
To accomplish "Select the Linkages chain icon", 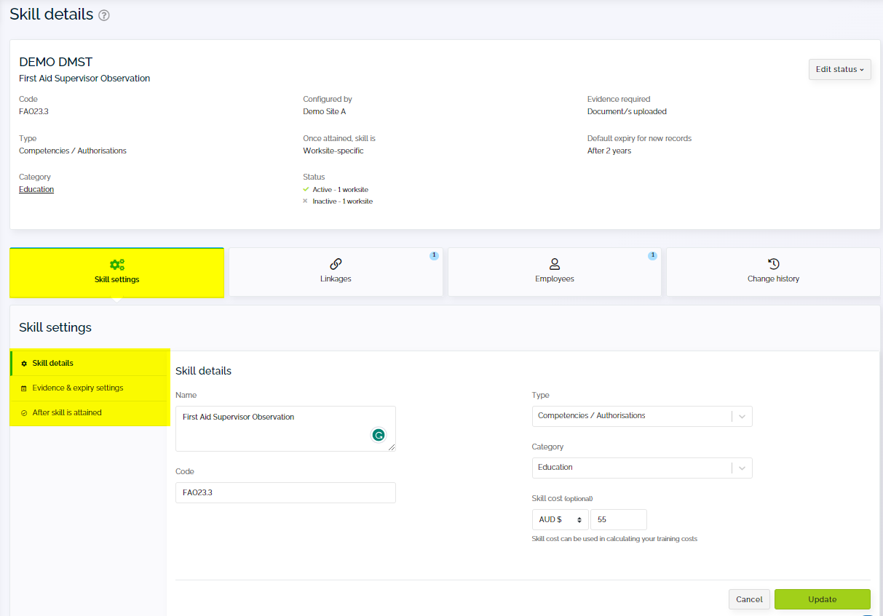I will (x=336, y=264).
